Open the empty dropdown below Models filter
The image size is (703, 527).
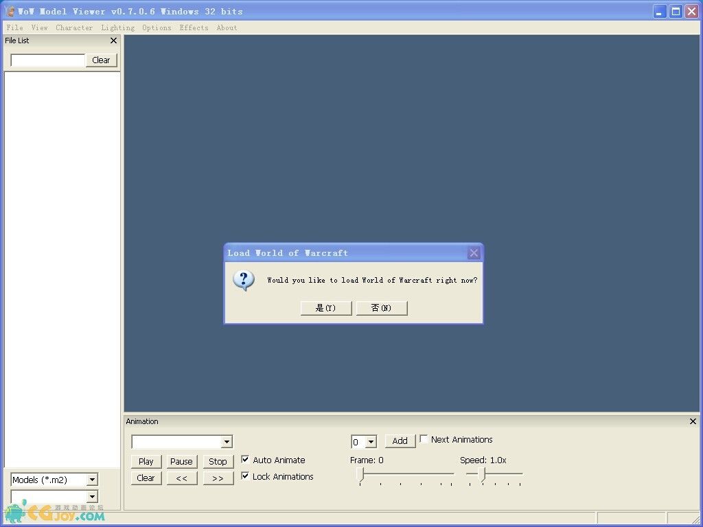pos(92,497)
